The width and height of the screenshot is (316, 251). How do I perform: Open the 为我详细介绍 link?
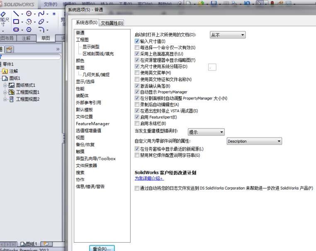pyautogui.click(x=149, y=179)
